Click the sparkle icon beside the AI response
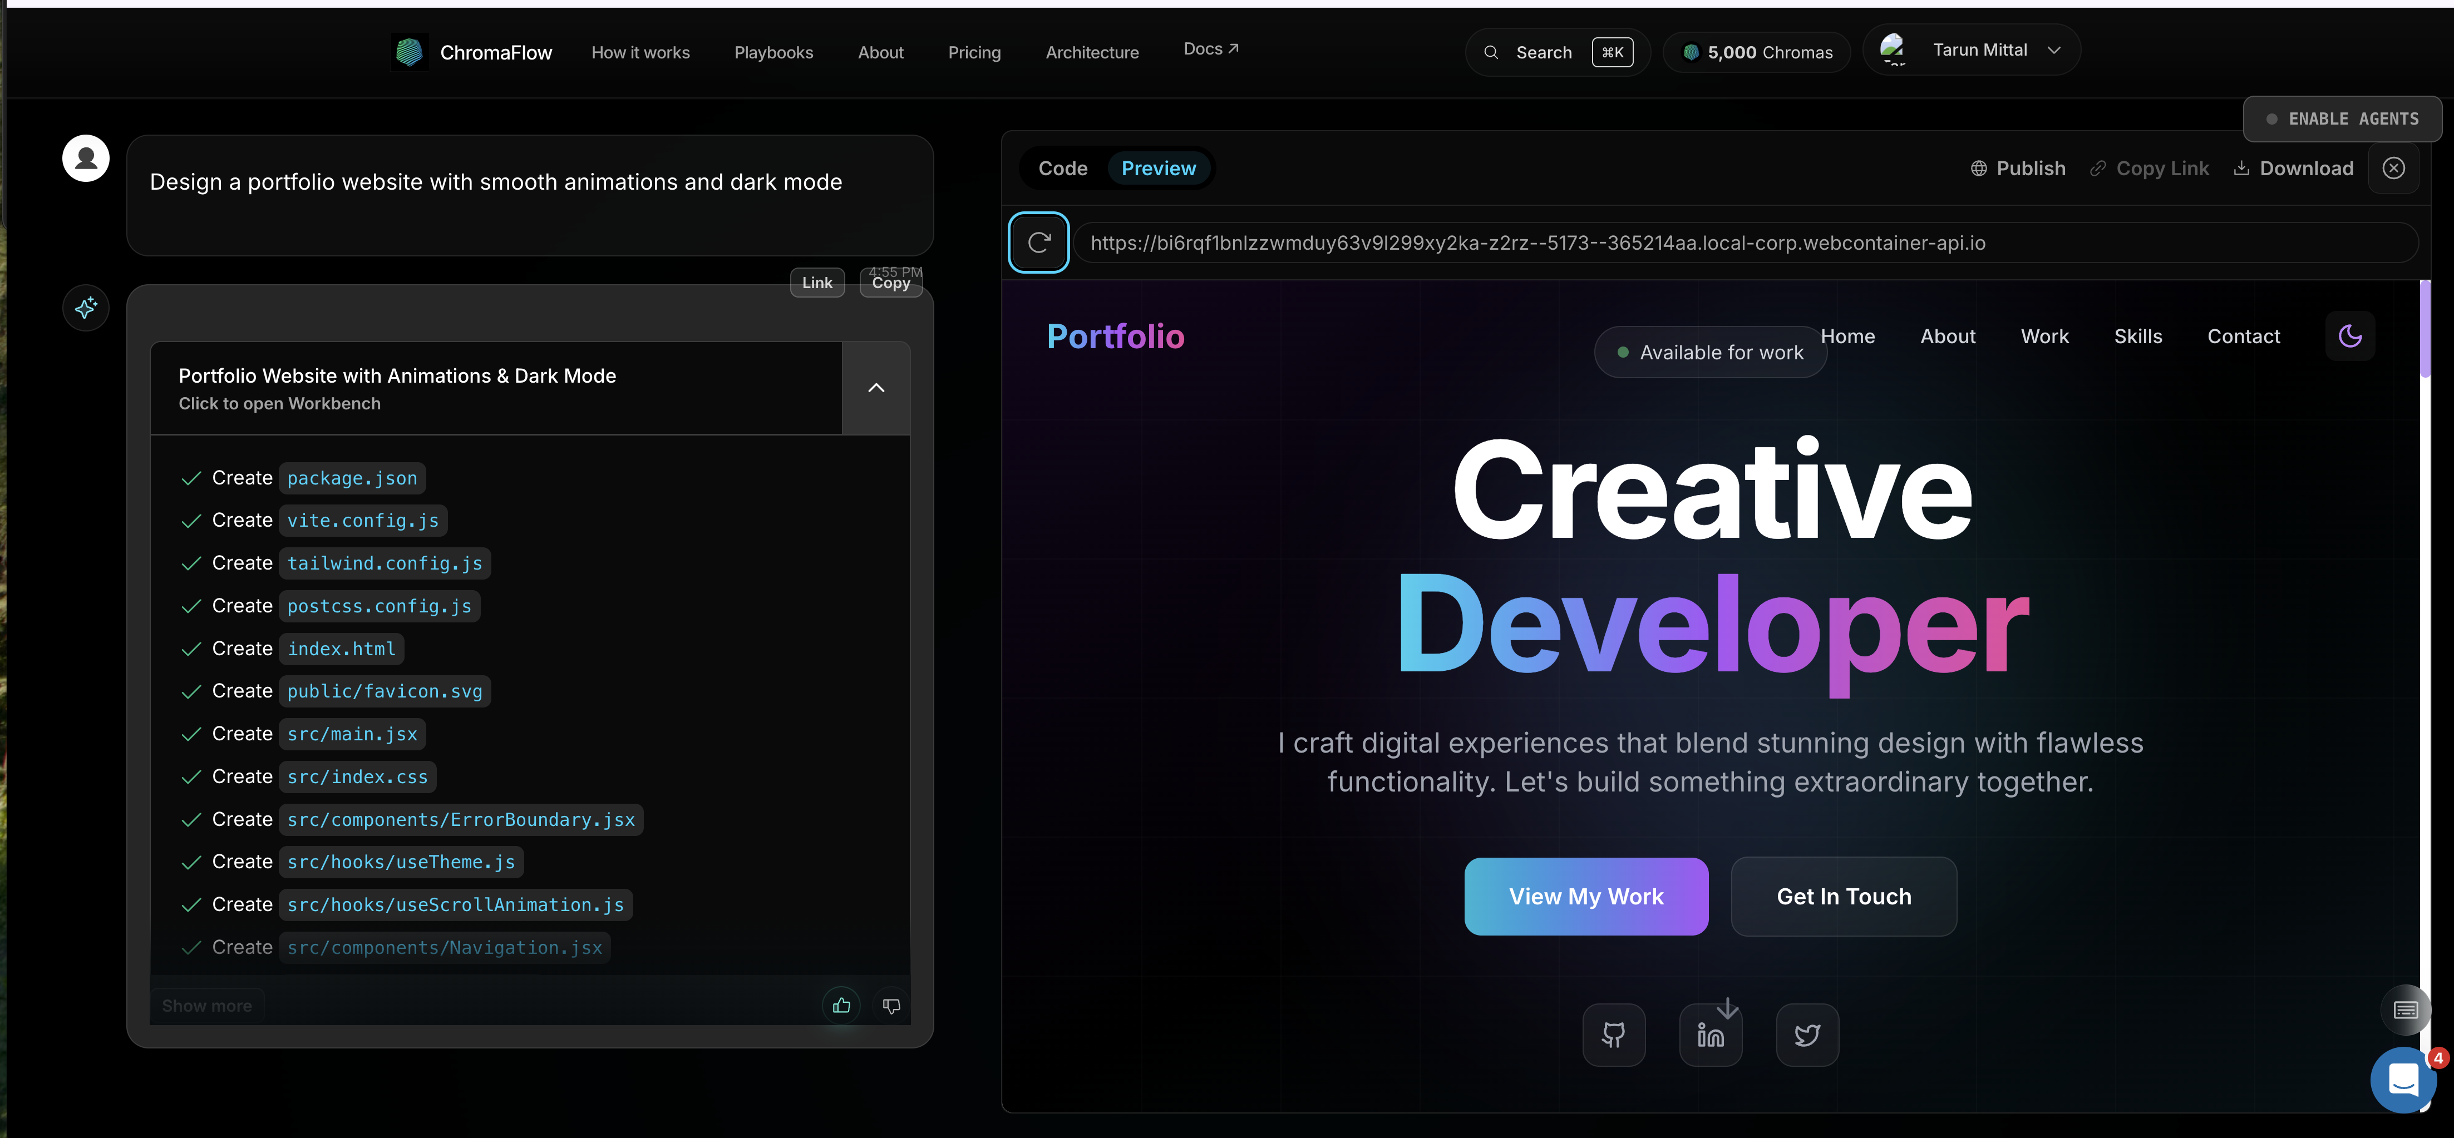The image size is (2454, 1138). coord(86,308)
